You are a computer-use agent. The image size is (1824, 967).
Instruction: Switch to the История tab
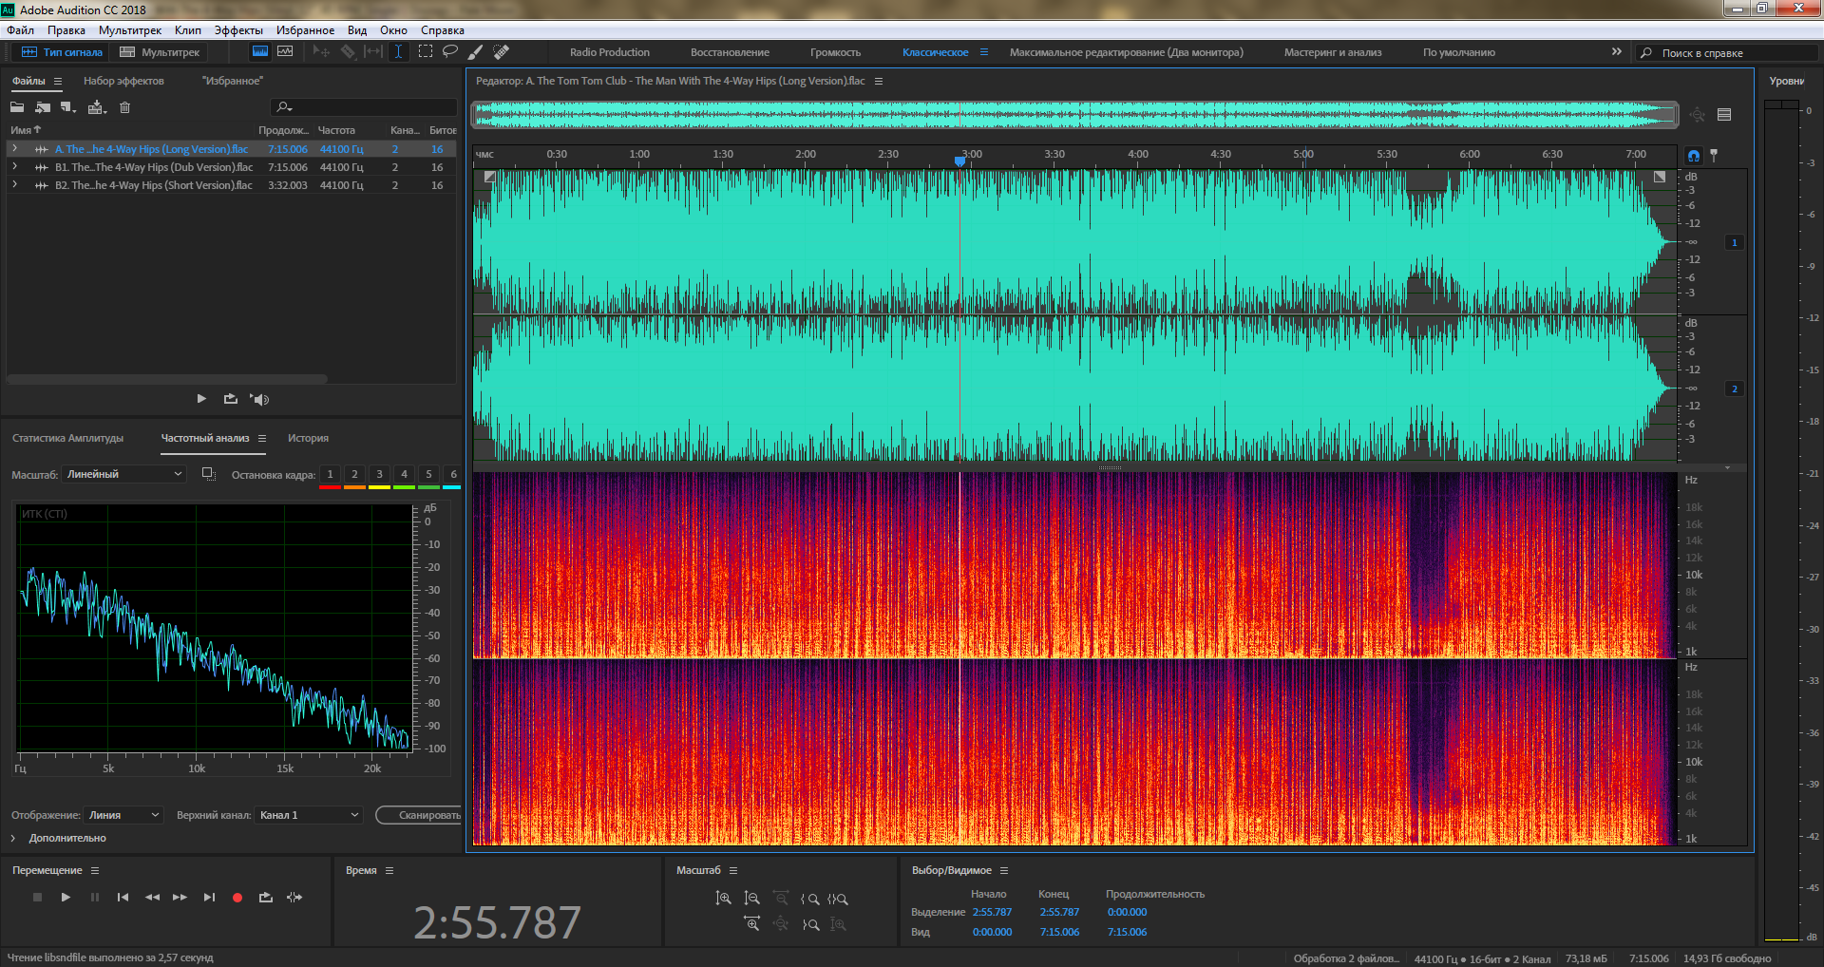[308, 438]
